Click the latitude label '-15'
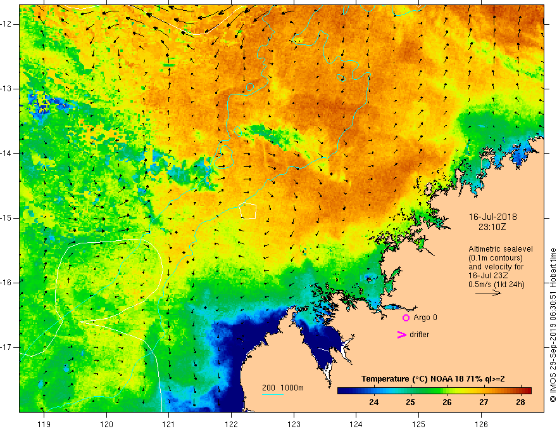557x431 pixels. (6, 218)
